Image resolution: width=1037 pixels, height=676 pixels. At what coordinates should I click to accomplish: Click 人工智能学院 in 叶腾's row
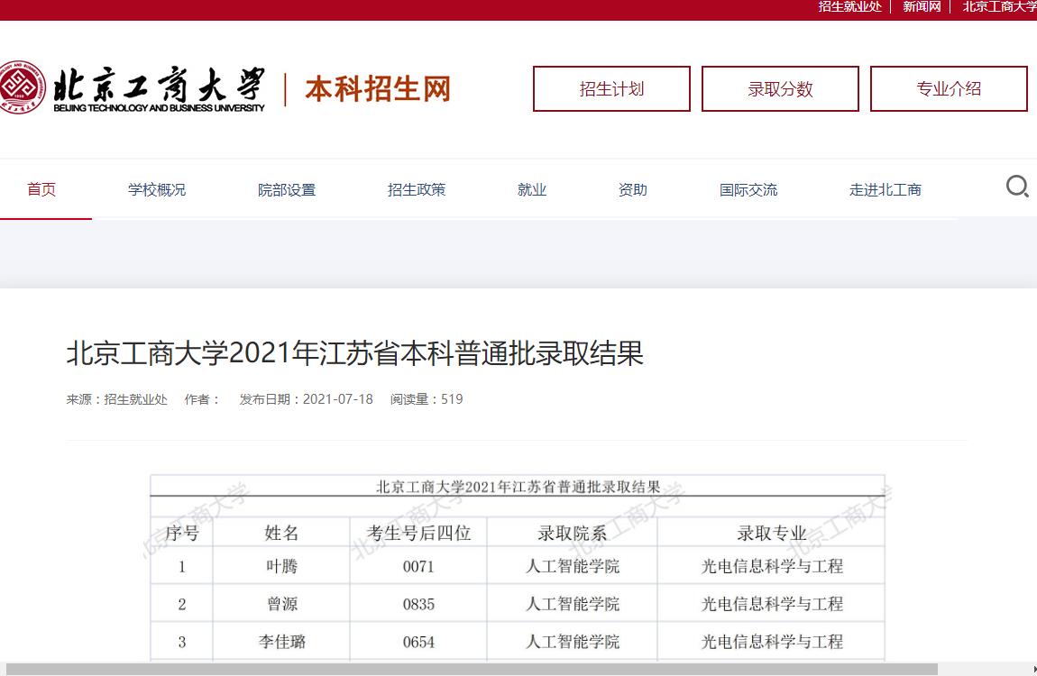572,566
